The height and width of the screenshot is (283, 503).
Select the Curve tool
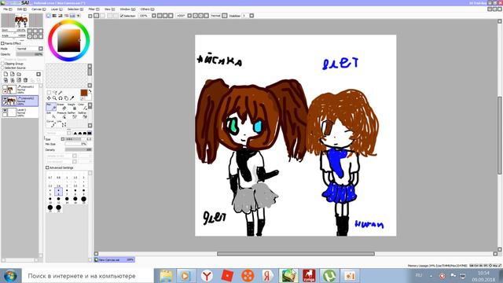click(51, 123)
